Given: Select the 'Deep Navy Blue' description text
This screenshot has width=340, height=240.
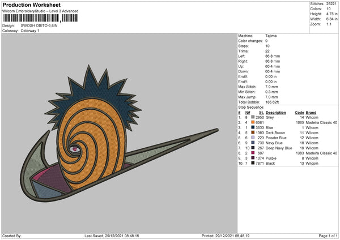Looking at the screenshot, I should (279, 148).
